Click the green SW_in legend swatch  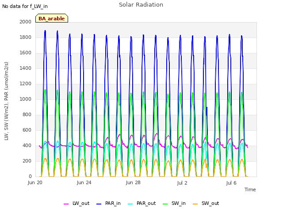click(x=165, y=204)
